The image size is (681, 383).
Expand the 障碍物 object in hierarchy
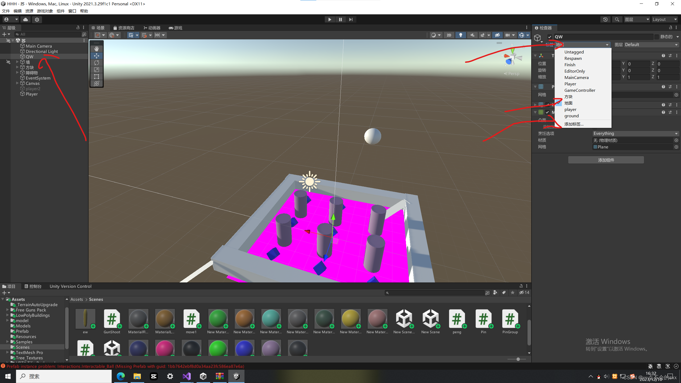[17, 73]
